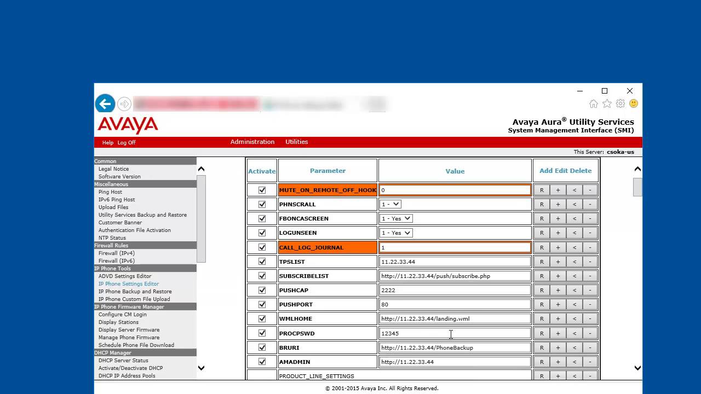This screenshot has width=701, height=394.
Task: Open the Utilities menu
Action: tap(297, 142)
